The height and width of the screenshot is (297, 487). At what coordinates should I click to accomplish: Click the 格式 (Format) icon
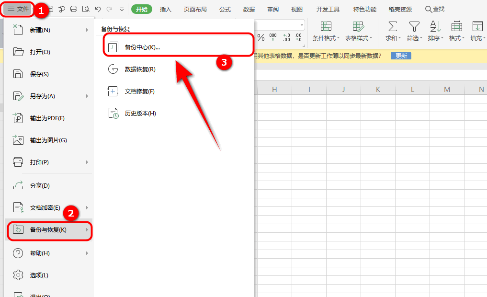[456, 26]
